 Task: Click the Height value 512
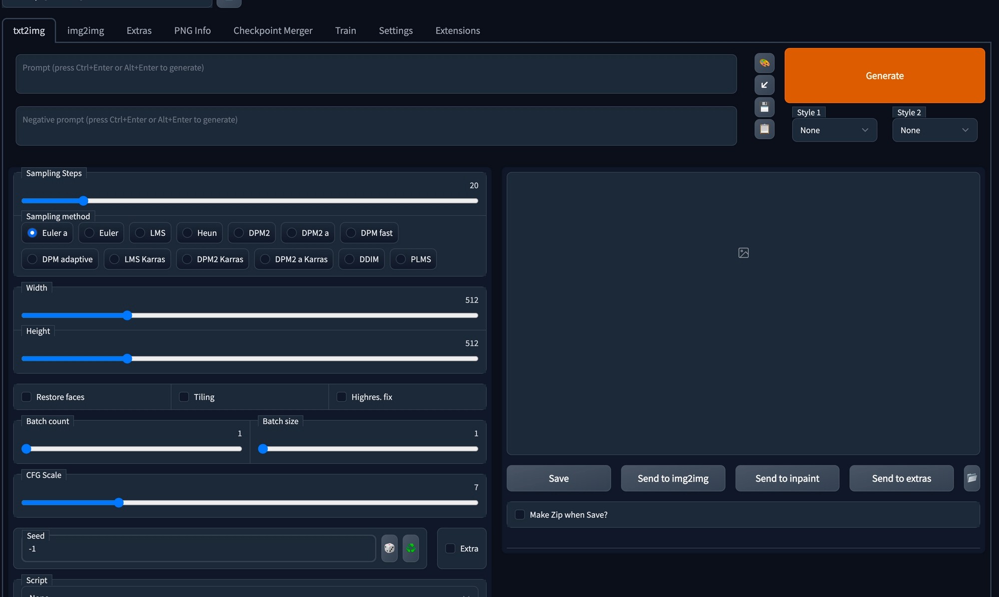point(472,343)
